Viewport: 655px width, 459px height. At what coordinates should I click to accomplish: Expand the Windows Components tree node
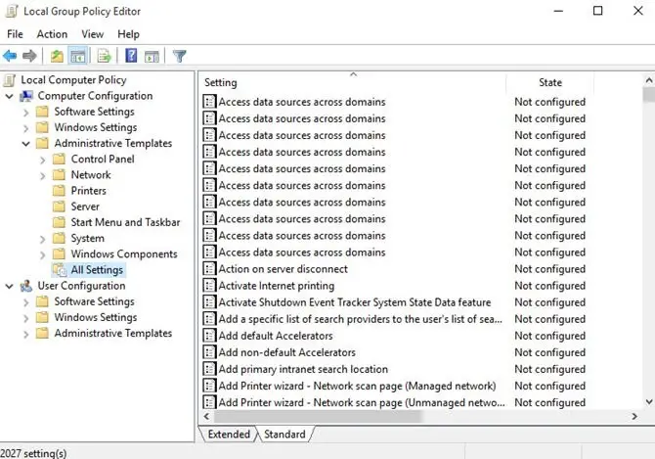(43, 255)
